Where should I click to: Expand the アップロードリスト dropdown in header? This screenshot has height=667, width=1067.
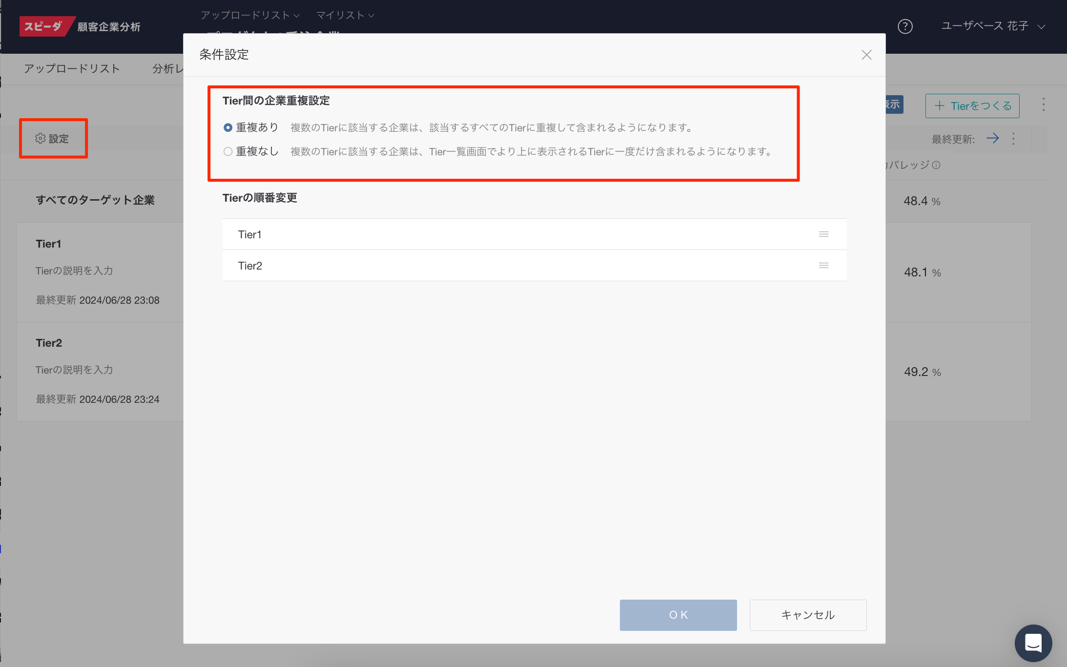coord(250,15)
